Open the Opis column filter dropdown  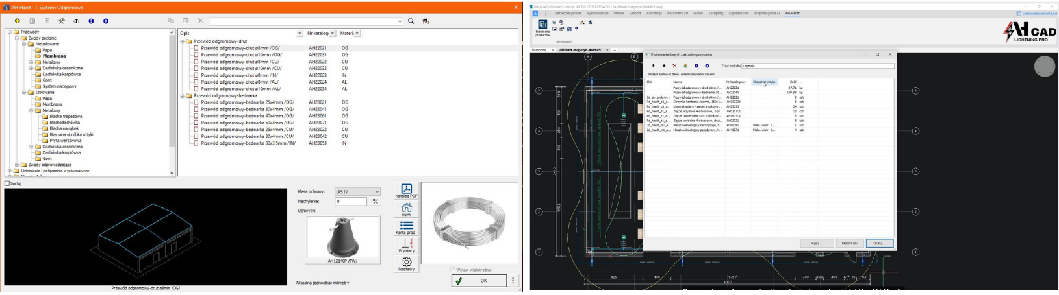300,33
